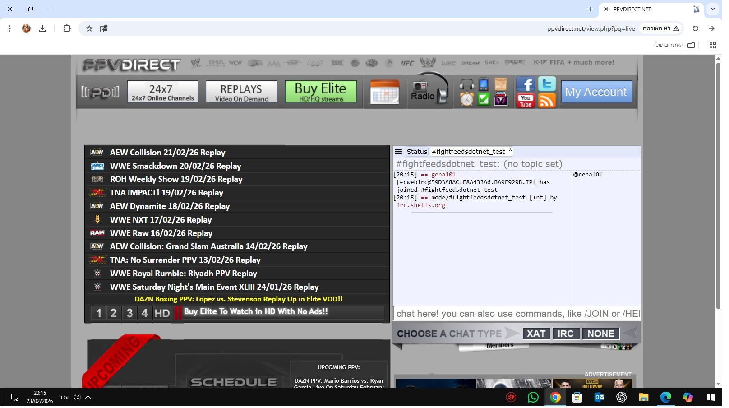
Task: Open the Chrome profile avatar
Action: (x=26, y=28)
